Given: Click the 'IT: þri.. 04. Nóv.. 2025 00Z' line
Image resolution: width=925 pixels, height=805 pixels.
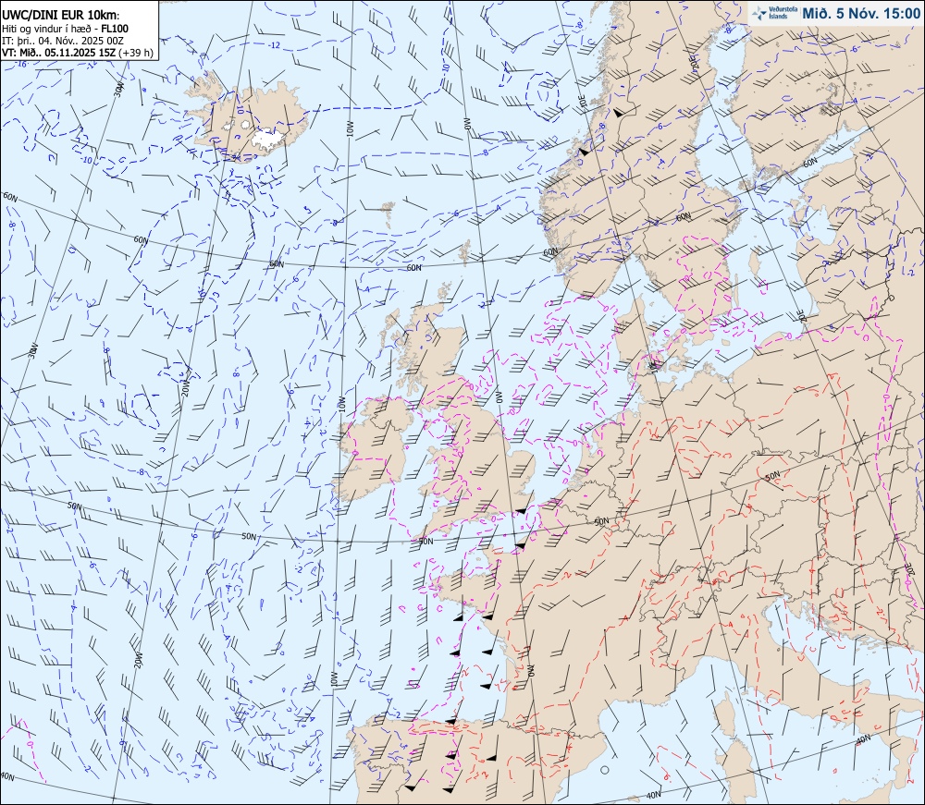Looking at the screenshot, I should (63, 41).
